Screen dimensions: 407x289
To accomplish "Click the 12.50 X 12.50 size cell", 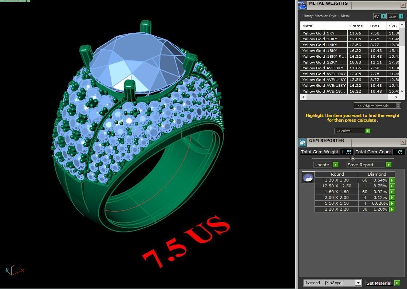I will tap(337, 186).
